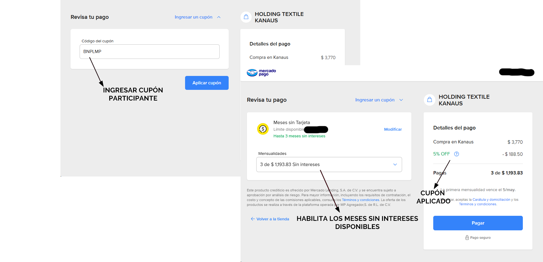Click Modificar to change payment method
543x262 pixels.
tap(393, 129)
